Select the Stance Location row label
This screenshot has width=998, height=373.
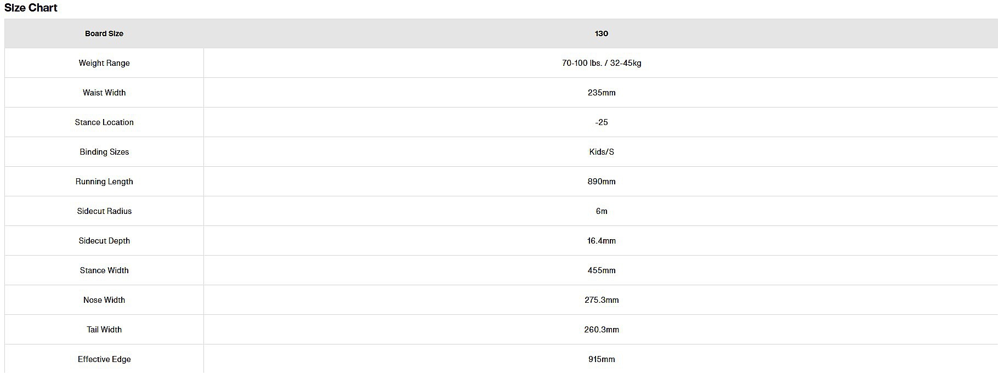point(104,122)
